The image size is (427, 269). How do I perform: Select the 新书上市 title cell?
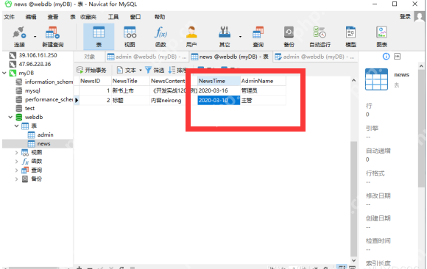[x=130, y=90]
